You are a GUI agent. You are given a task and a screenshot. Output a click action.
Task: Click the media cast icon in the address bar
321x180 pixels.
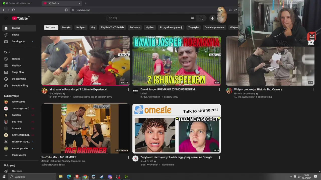point(230,10)
